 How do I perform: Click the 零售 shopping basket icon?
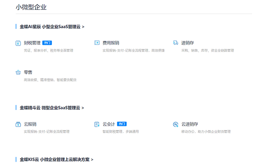coord(18,72)
